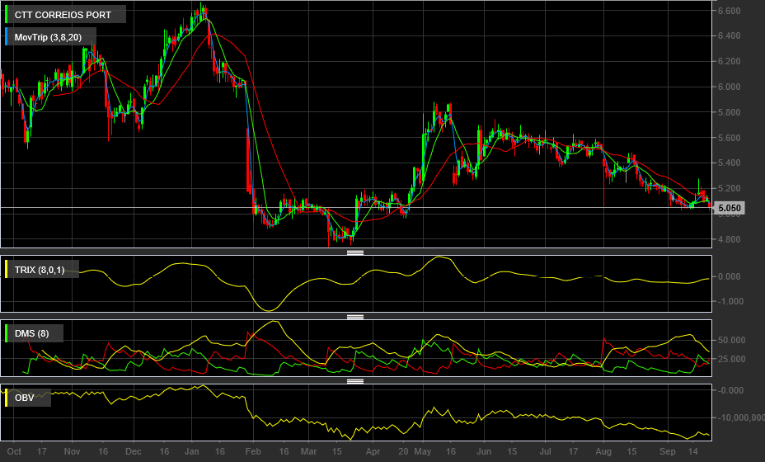
Task: Click the Sep label on date axis
Action: pos(667,452)
